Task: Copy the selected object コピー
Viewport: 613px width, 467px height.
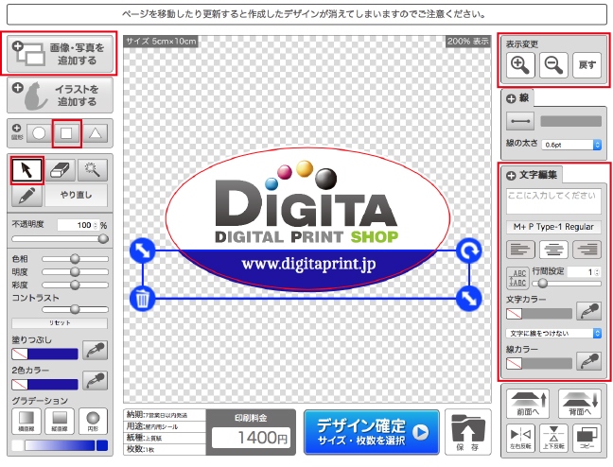Action: [587, 438]
